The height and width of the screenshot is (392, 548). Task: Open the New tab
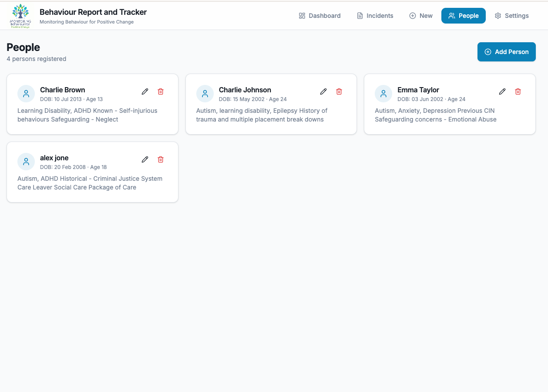click(x=421, y=16)
